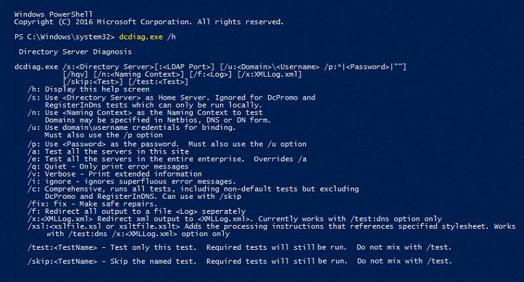524x282 pixels.
Task: Click the yellow dcdiag.exe command text
Action: point(141,37)
